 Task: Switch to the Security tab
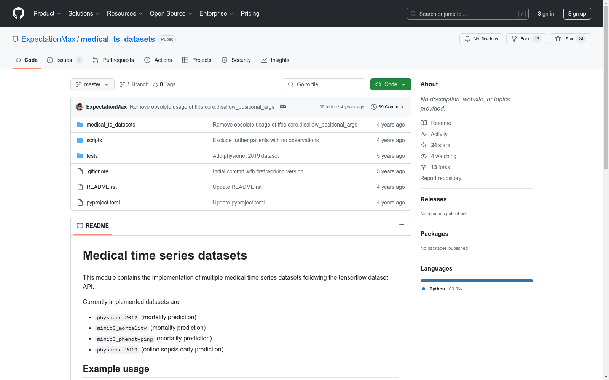[236, 60]
